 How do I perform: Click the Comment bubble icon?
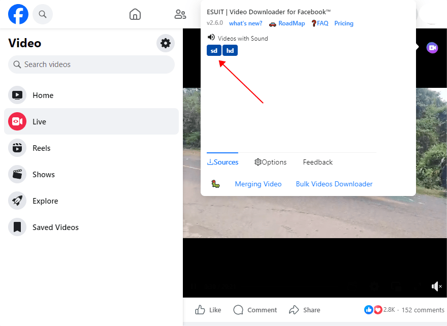[238, 310]
